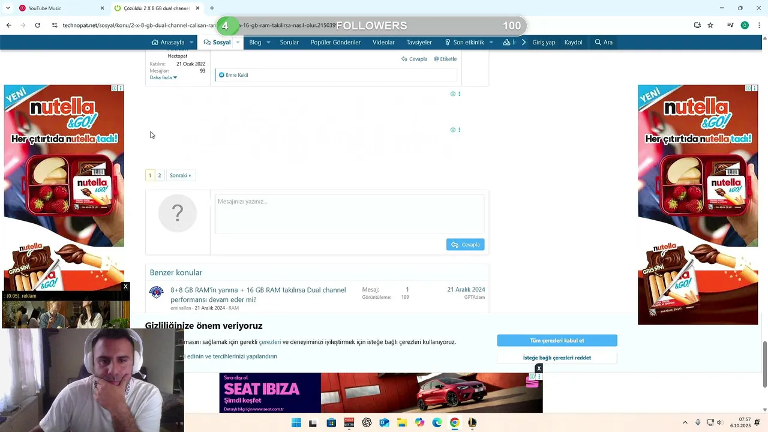
Task: Open 8+8 GB RAM'in yanına similar topic
Action: (x=258, y=295)
